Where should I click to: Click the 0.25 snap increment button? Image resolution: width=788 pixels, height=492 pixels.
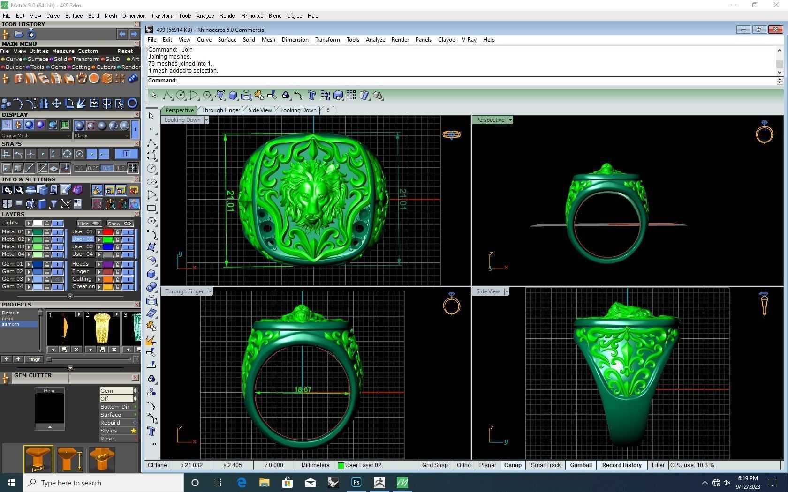click(x=93, y=168)
